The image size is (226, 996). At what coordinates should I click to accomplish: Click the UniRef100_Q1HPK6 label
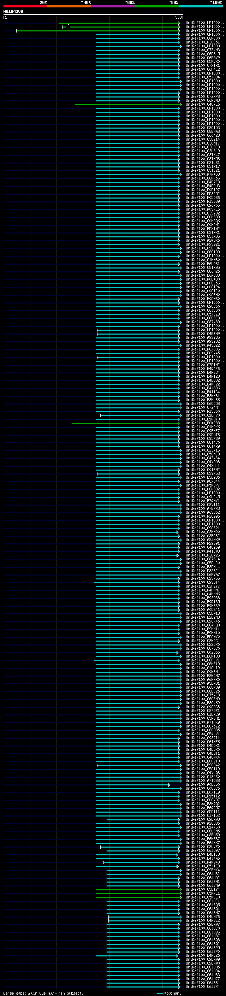click(203, 427)
